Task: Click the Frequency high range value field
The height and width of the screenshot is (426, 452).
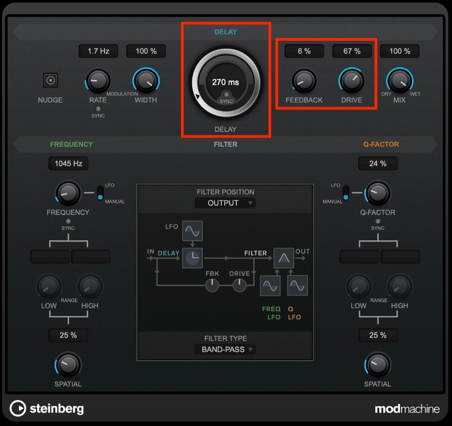Action: [91, 257]
